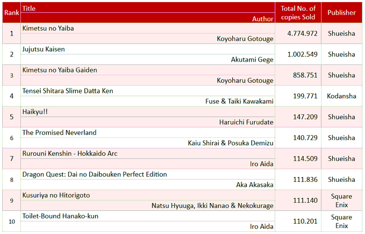Image resolution: width=365 pixels, height=234 pixels.
Task: Select the author Haruichi Furudate
Action: pos(246,122)
